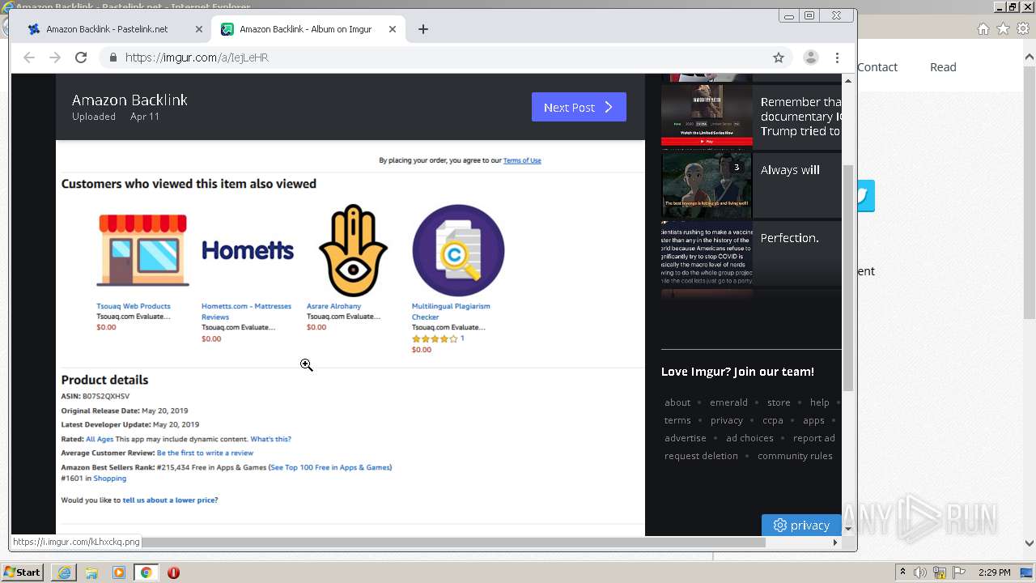
Task: Open the advertise footer link
Action: [686, 438]
